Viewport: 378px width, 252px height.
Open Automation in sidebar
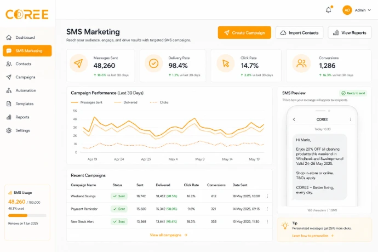click(26, 90)
